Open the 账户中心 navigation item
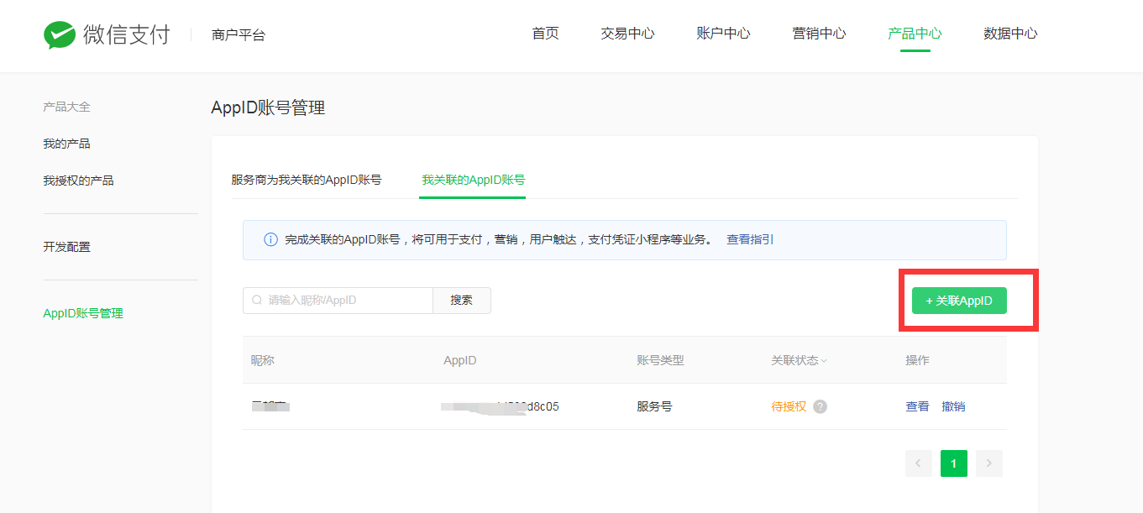 pyautogui.click(x=723, y=34)
